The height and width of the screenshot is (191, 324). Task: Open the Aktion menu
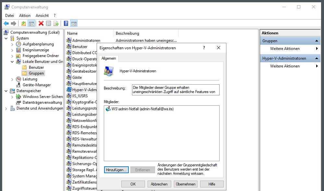pyautogui.click(x=25, y=16)
